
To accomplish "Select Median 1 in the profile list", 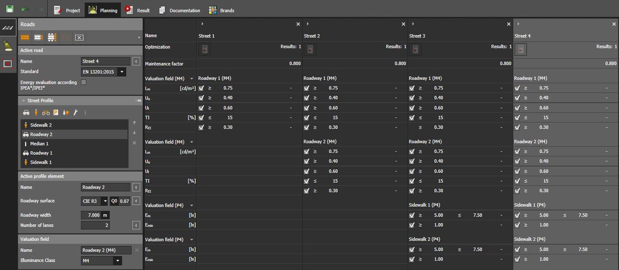I will [74, 144].
